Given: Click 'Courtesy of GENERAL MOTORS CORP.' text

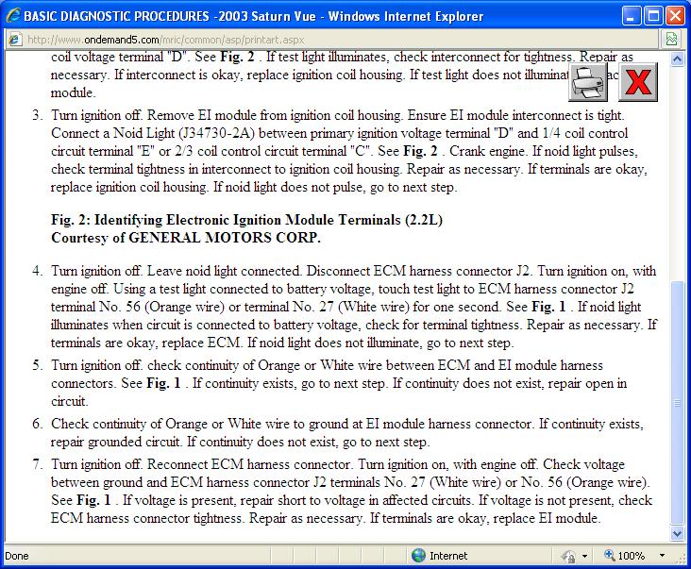Looking at the screenshot, I should 186,238.
